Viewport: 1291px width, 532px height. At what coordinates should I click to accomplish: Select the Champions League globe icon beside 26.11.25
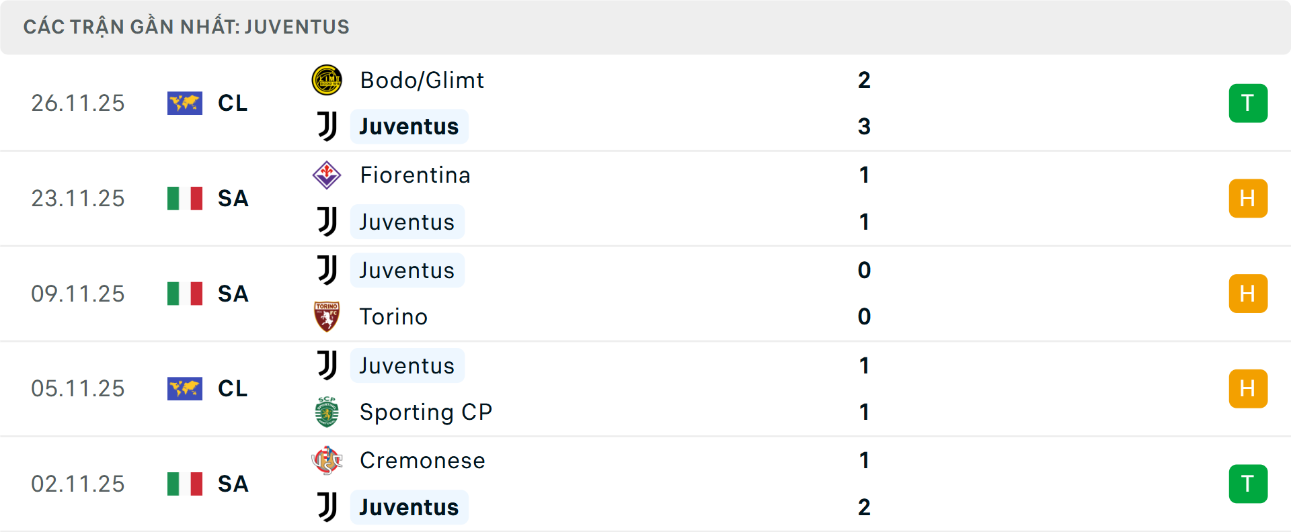pyautogui.click(x=184, y=103)
